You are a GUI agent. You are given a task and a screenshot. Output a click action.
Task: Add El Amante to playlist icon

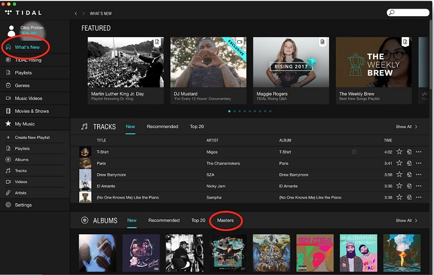pos(410,186)
